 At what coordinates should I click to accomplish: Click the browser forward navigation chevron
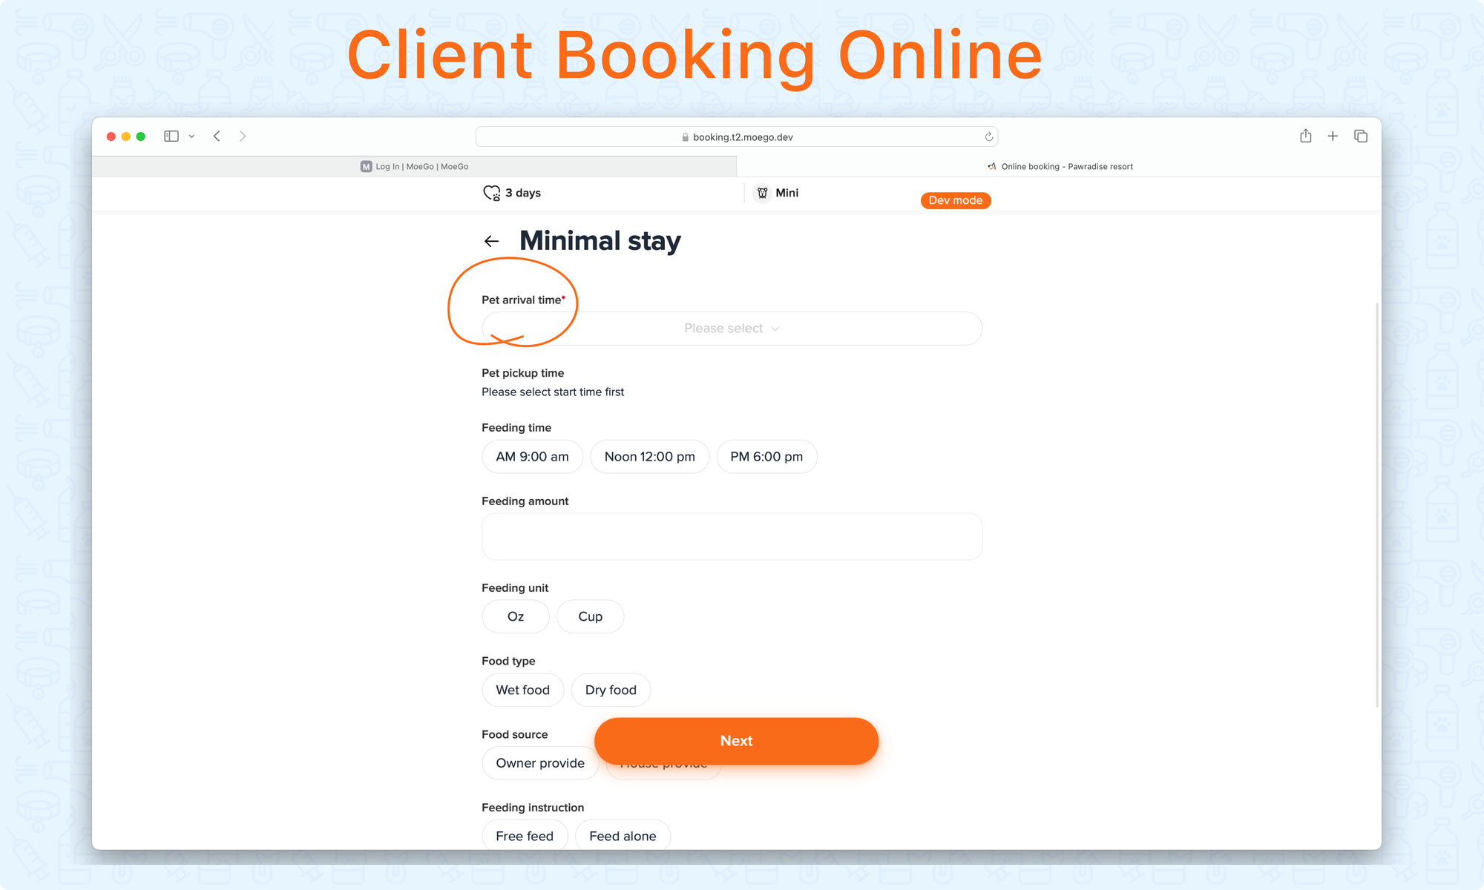[243, 136]
